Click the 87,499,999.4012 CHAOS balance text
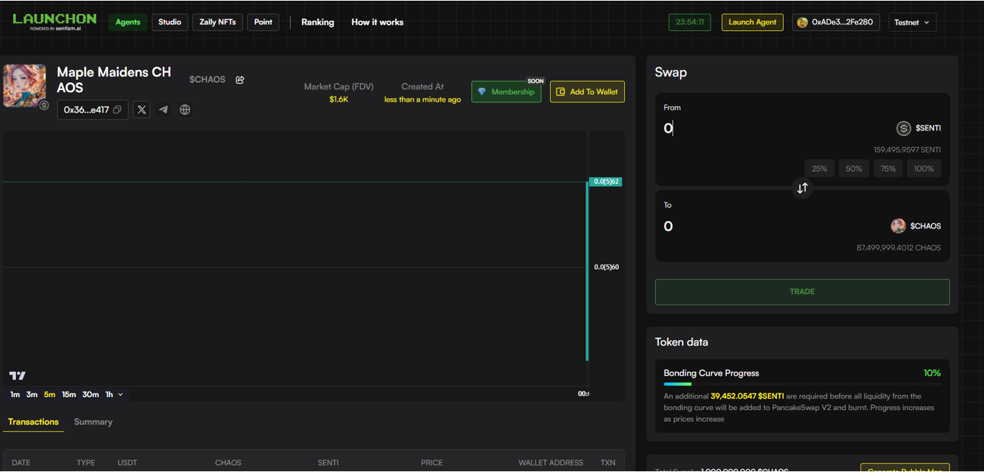 898,248
